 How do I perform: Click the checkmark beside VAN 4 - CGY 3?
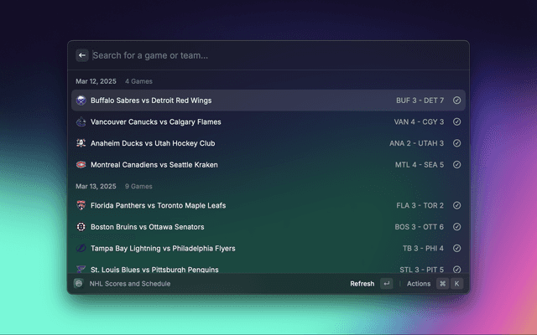tap(456, 122)
